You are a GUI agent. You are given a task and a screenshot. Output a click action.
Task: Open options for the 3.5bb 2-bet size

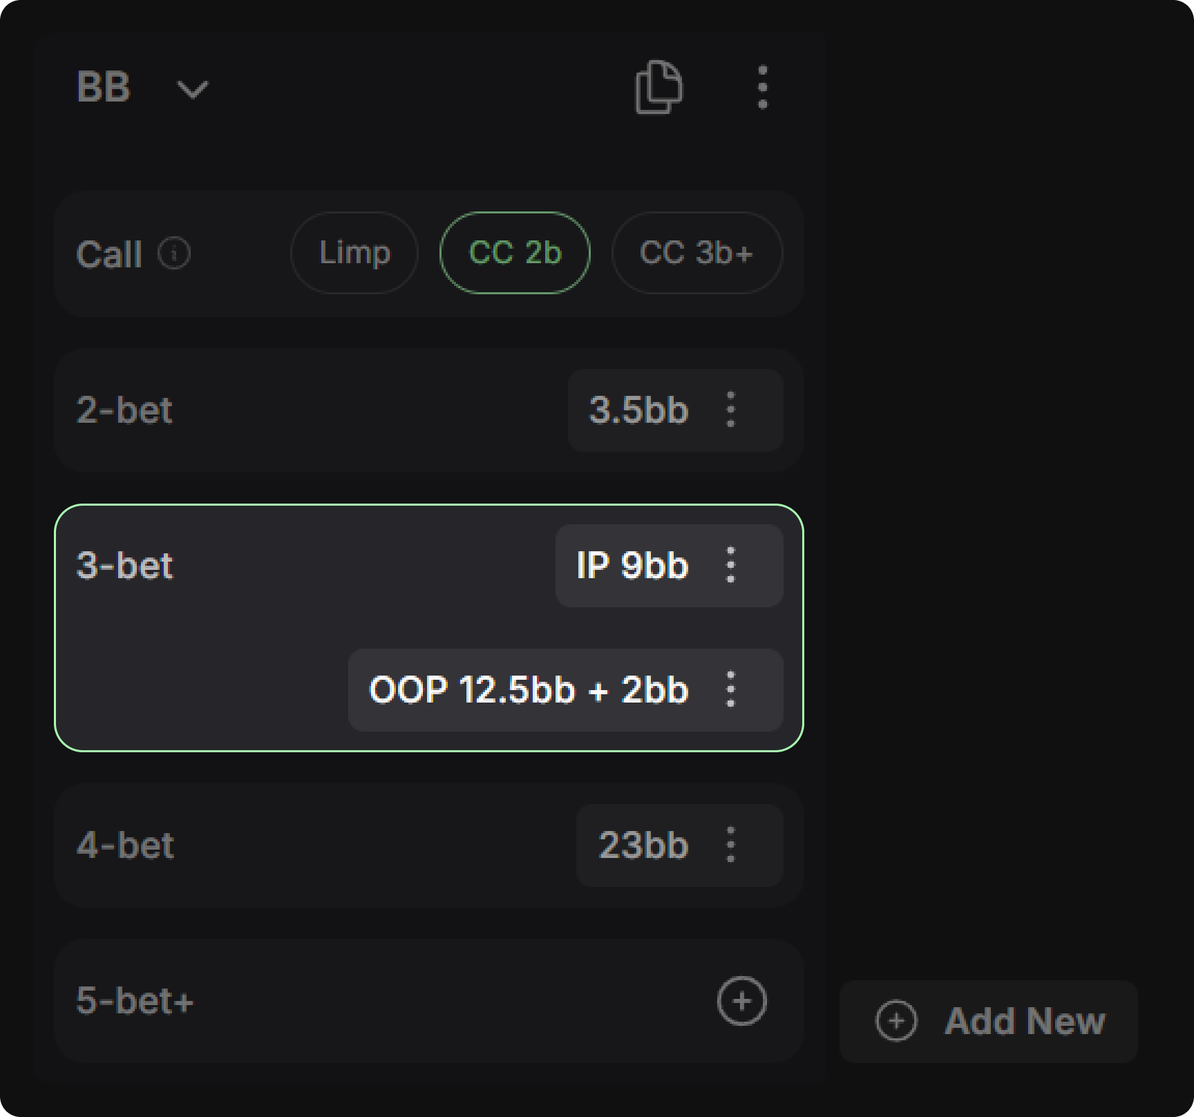click(730, 410)
